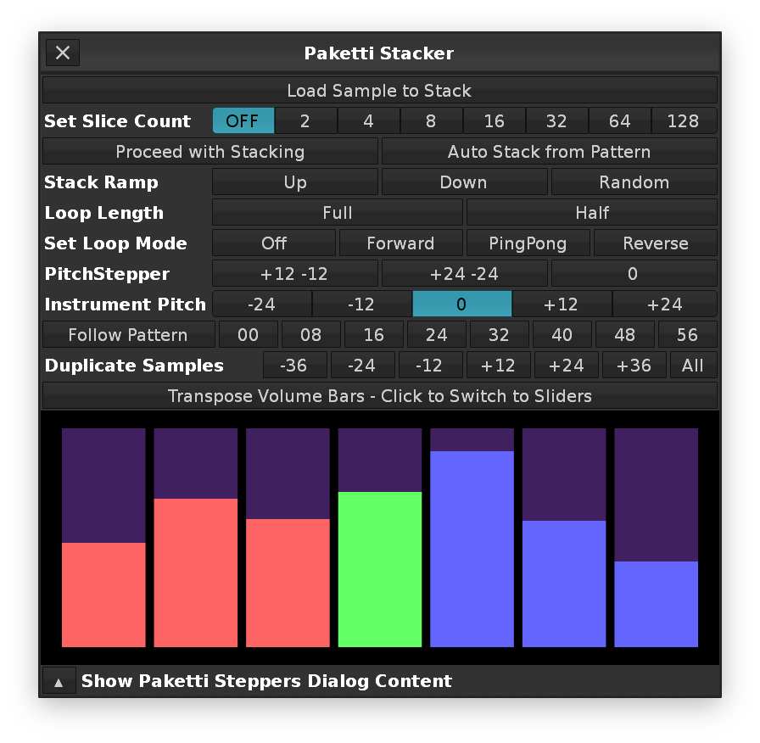The image size is (760, 743).
Task: Close the Paketti Stacker dialog
Action: pyautogui.click(x=63, y=53)
